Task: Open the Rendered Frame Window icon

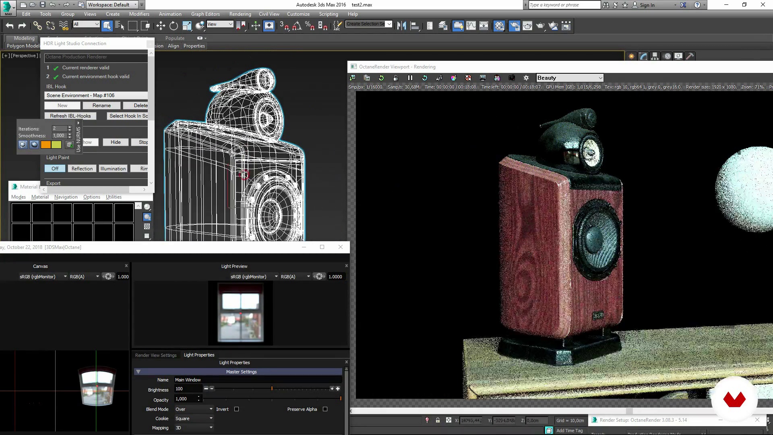Action: 527,26
